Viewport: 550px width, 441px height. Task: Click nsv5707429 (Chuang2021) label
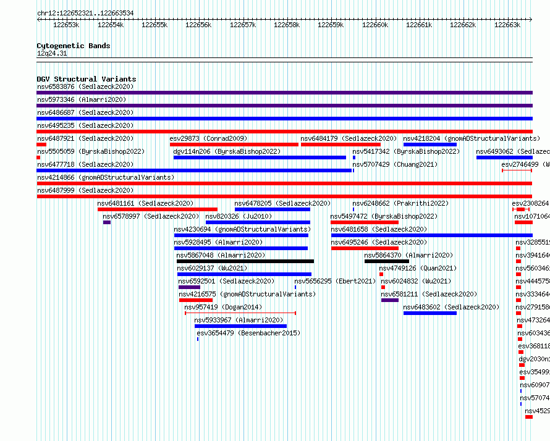click(x=395, y=164)
